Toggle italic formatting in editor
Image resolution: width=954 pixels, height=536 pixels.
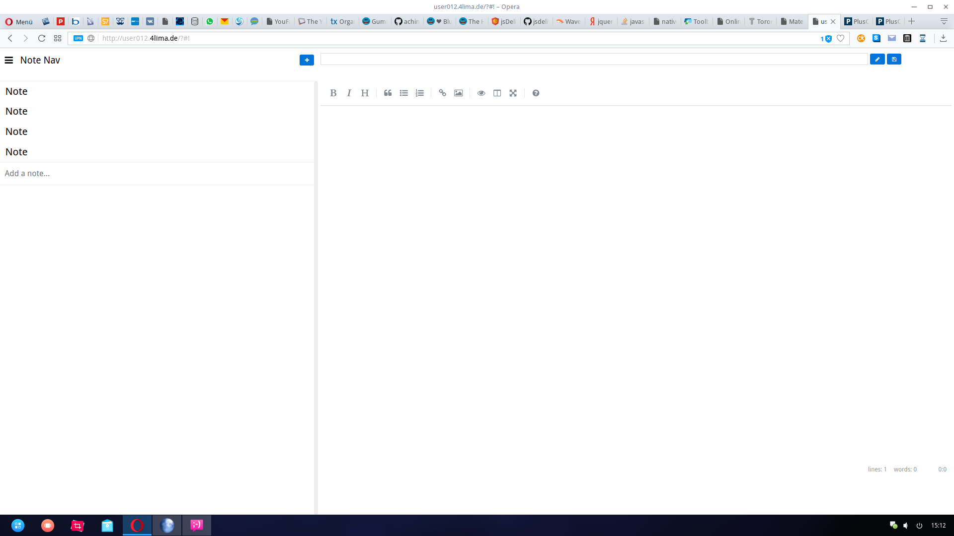coord(349,93)
